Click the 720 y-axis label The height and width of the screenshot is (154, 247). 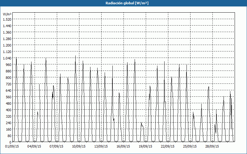(8, 84)
